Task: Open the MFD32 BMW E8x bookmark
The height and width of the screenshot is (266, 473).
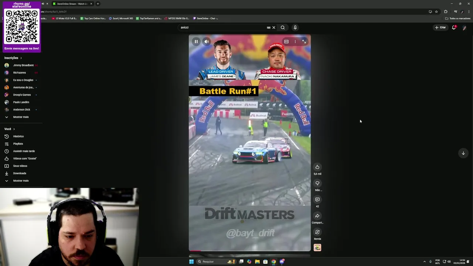Action: coord(177,18)
